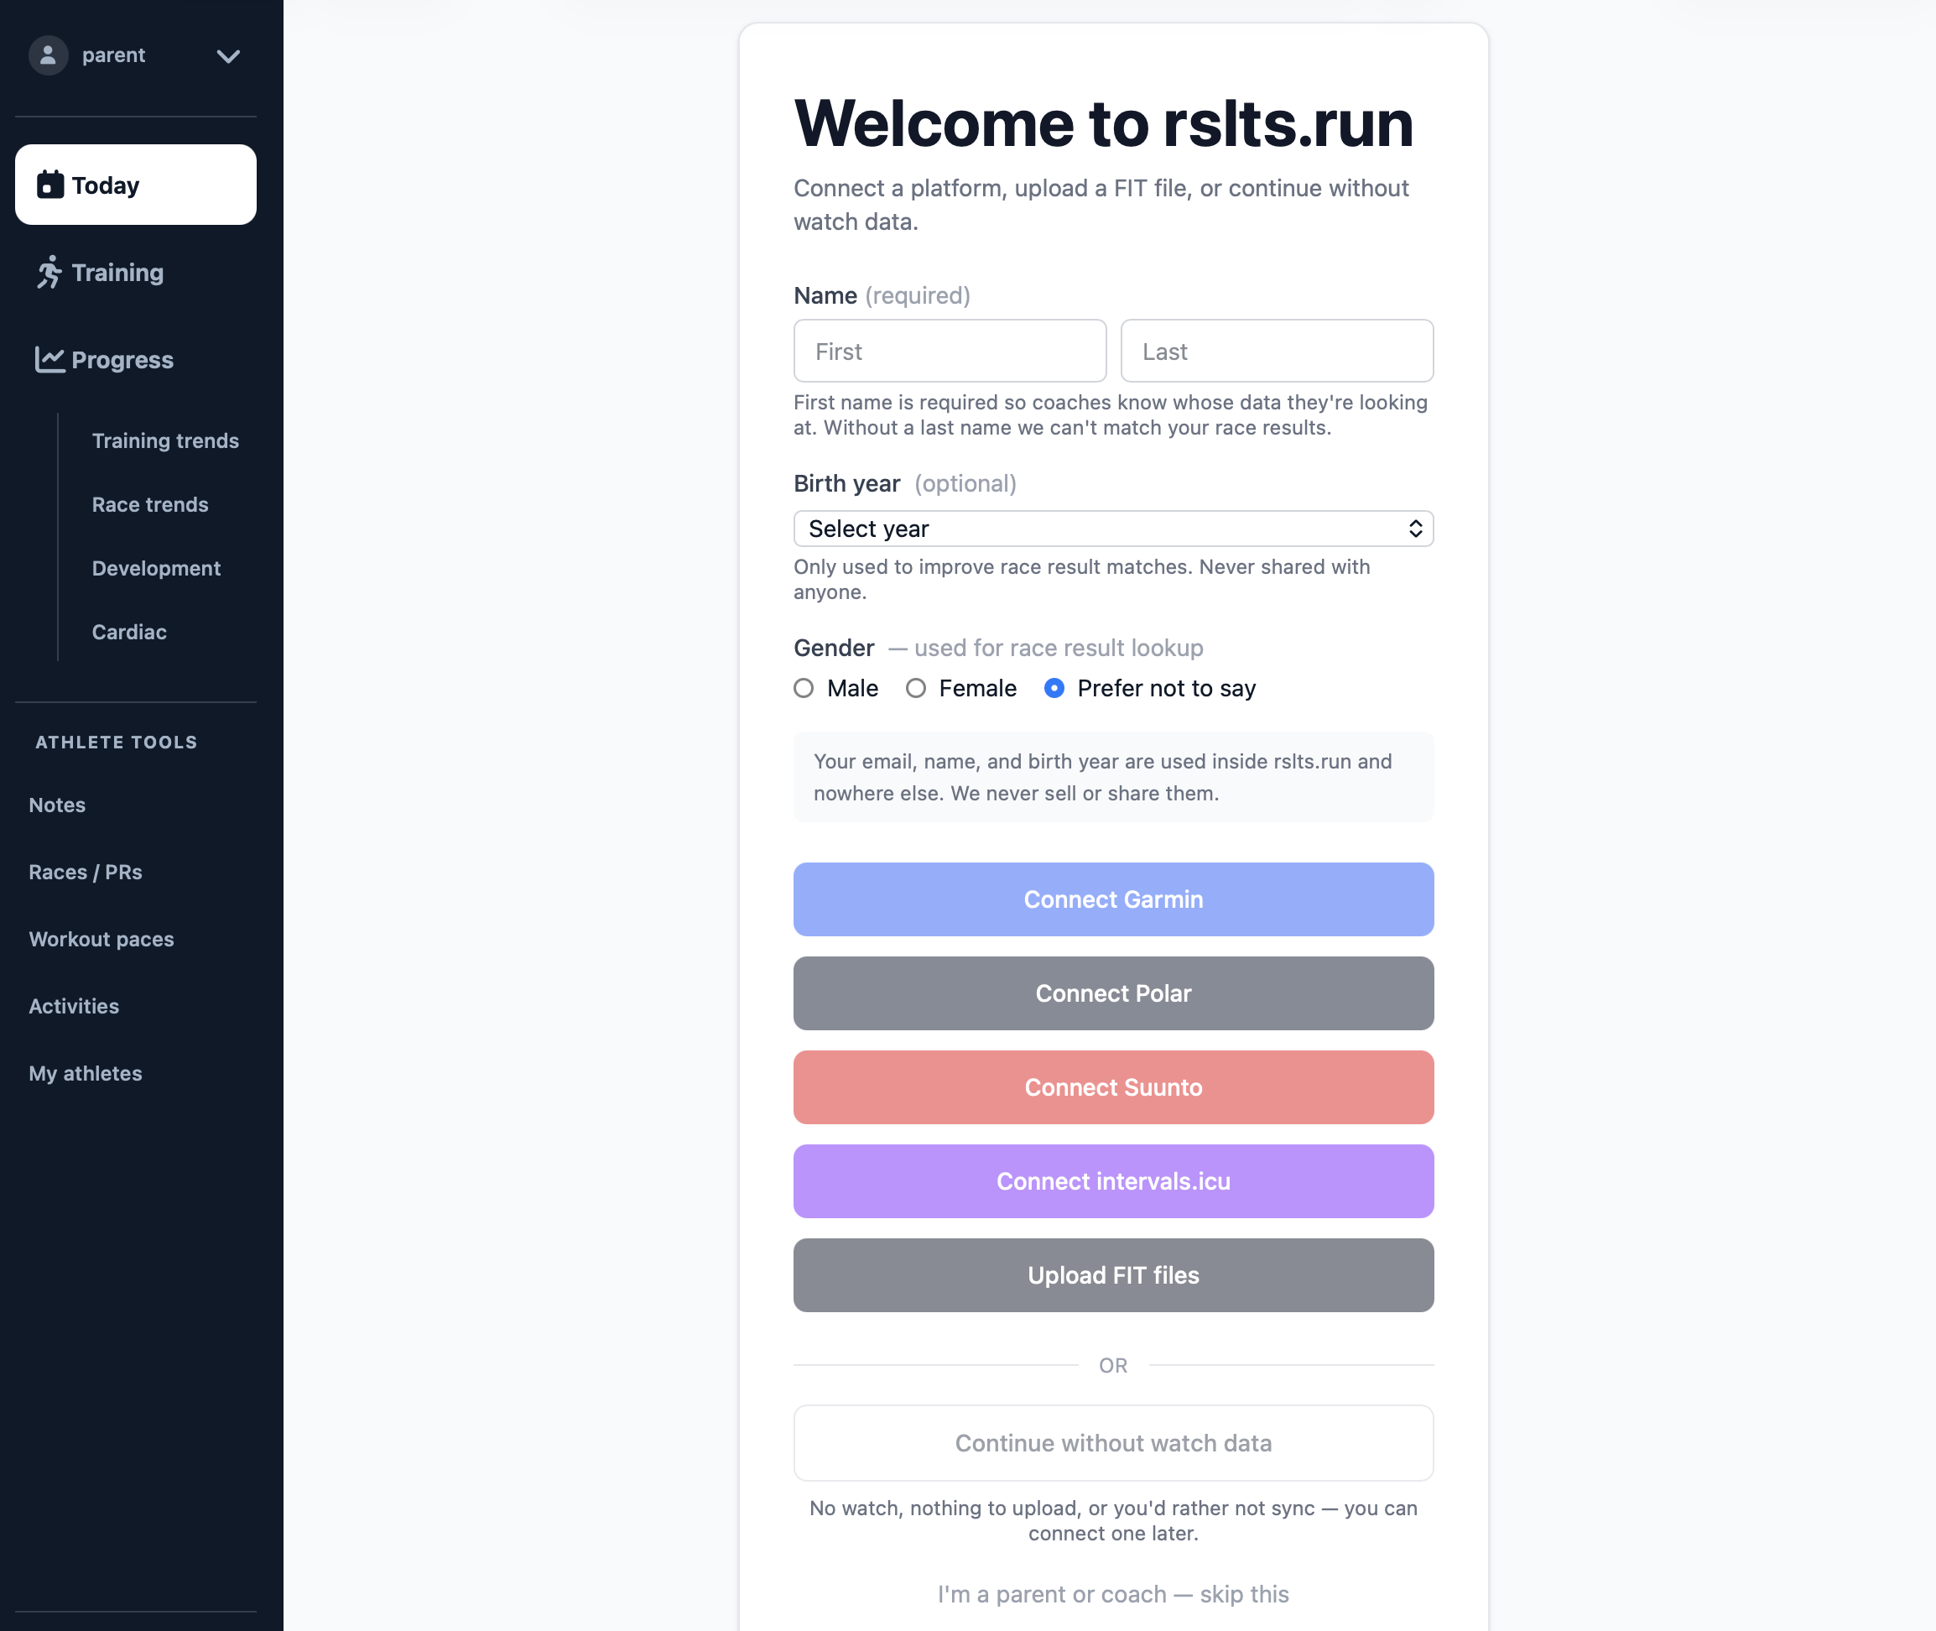Open Races / PRs page
The height and width of the screenshot is (1631, 1936).
pyautogui.click(x=85, y=872)
